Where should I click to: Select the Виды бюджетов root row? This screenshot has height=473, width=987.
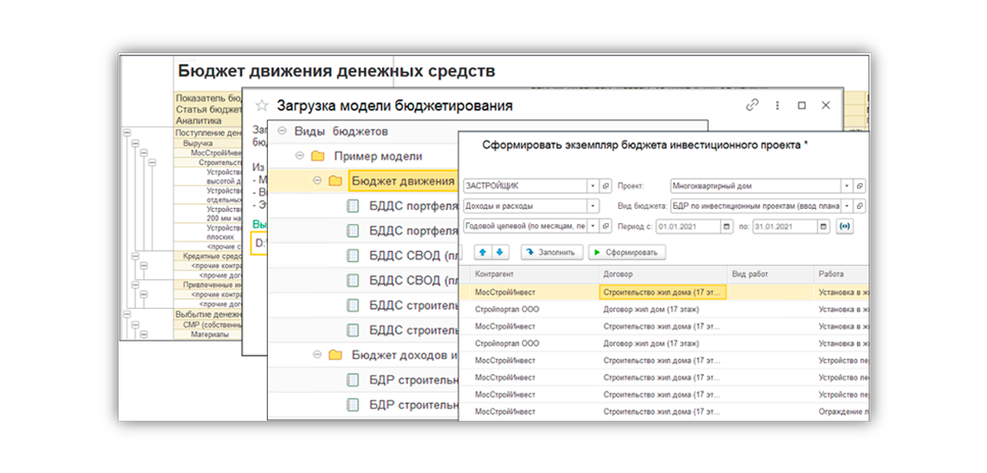point(365,131)
